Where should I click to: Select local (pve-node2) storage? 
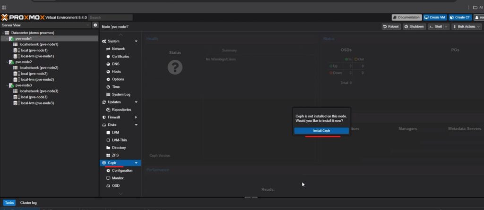(34, 74)
